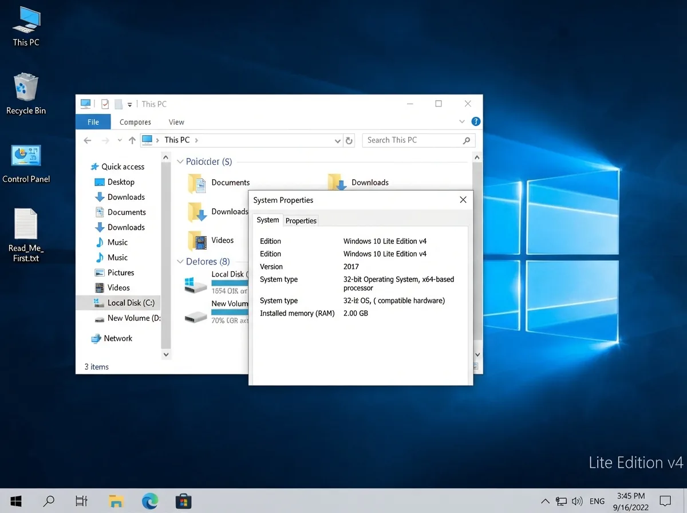Open taskbar Search magnifier
The image size is (687, 513).
click(49, 501)
